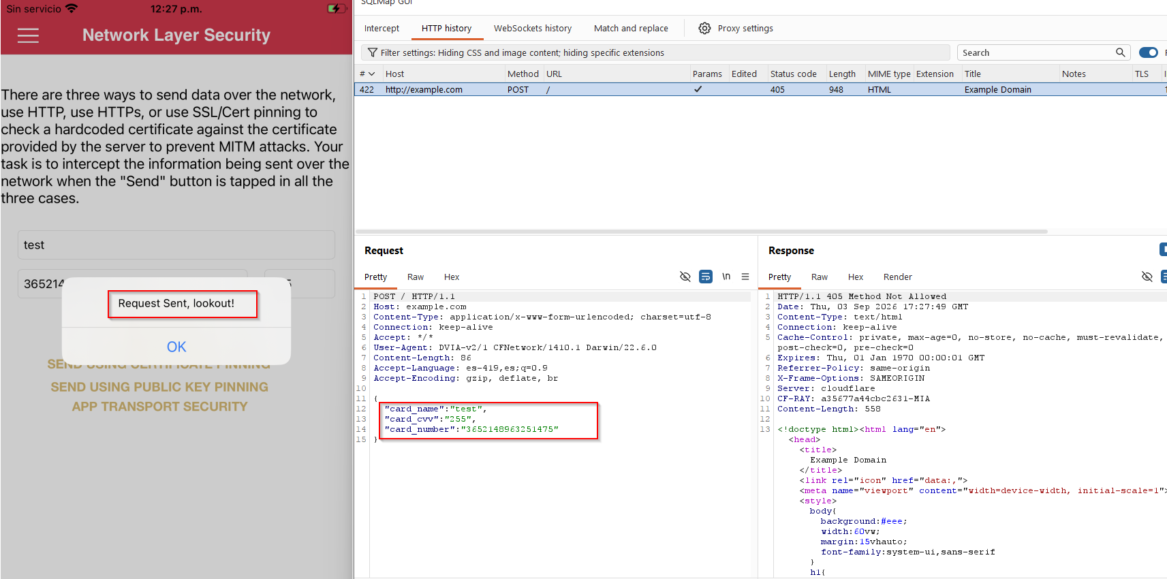Sort the history by the Method column header
Image resolution: width=1167 pixels, height=579 pixels.
523,74
